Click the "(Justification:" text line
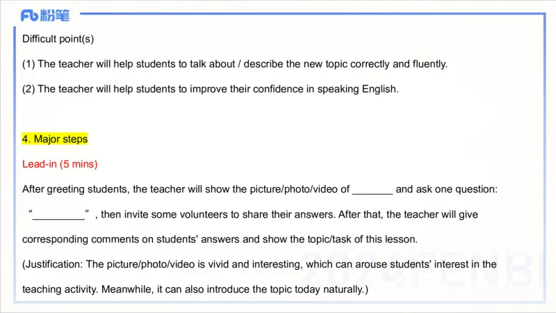Viewport: 556px width, 313px height. [259, 264]
